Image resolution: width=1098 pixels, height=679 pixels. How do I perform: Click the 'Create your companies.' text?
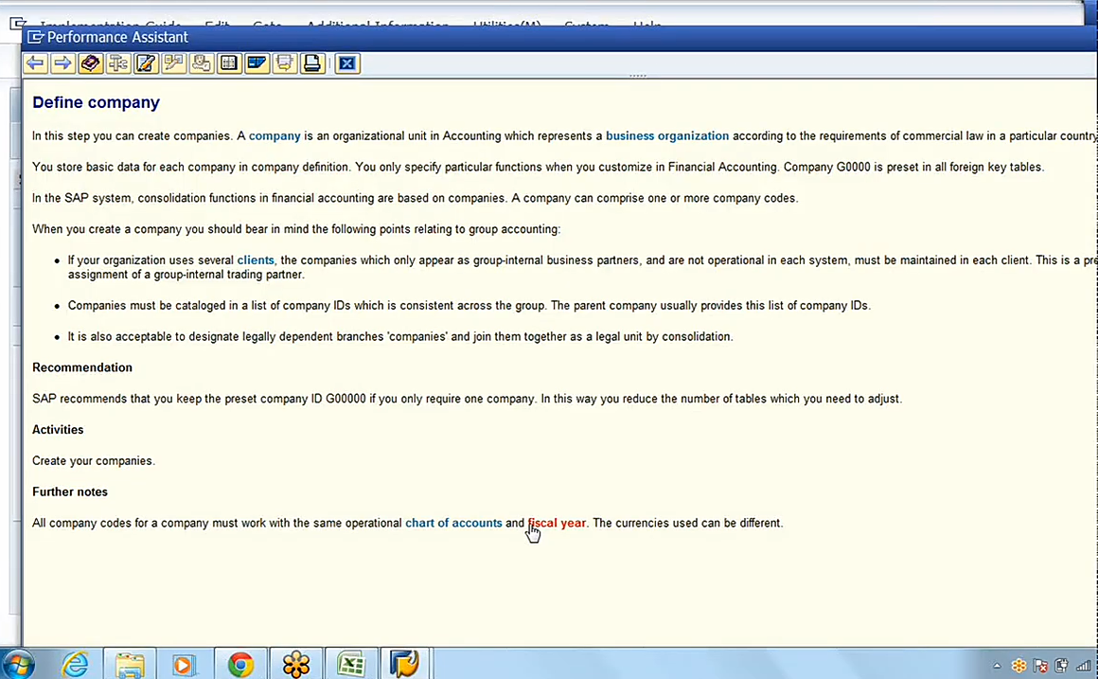click(x=94, y=460)
